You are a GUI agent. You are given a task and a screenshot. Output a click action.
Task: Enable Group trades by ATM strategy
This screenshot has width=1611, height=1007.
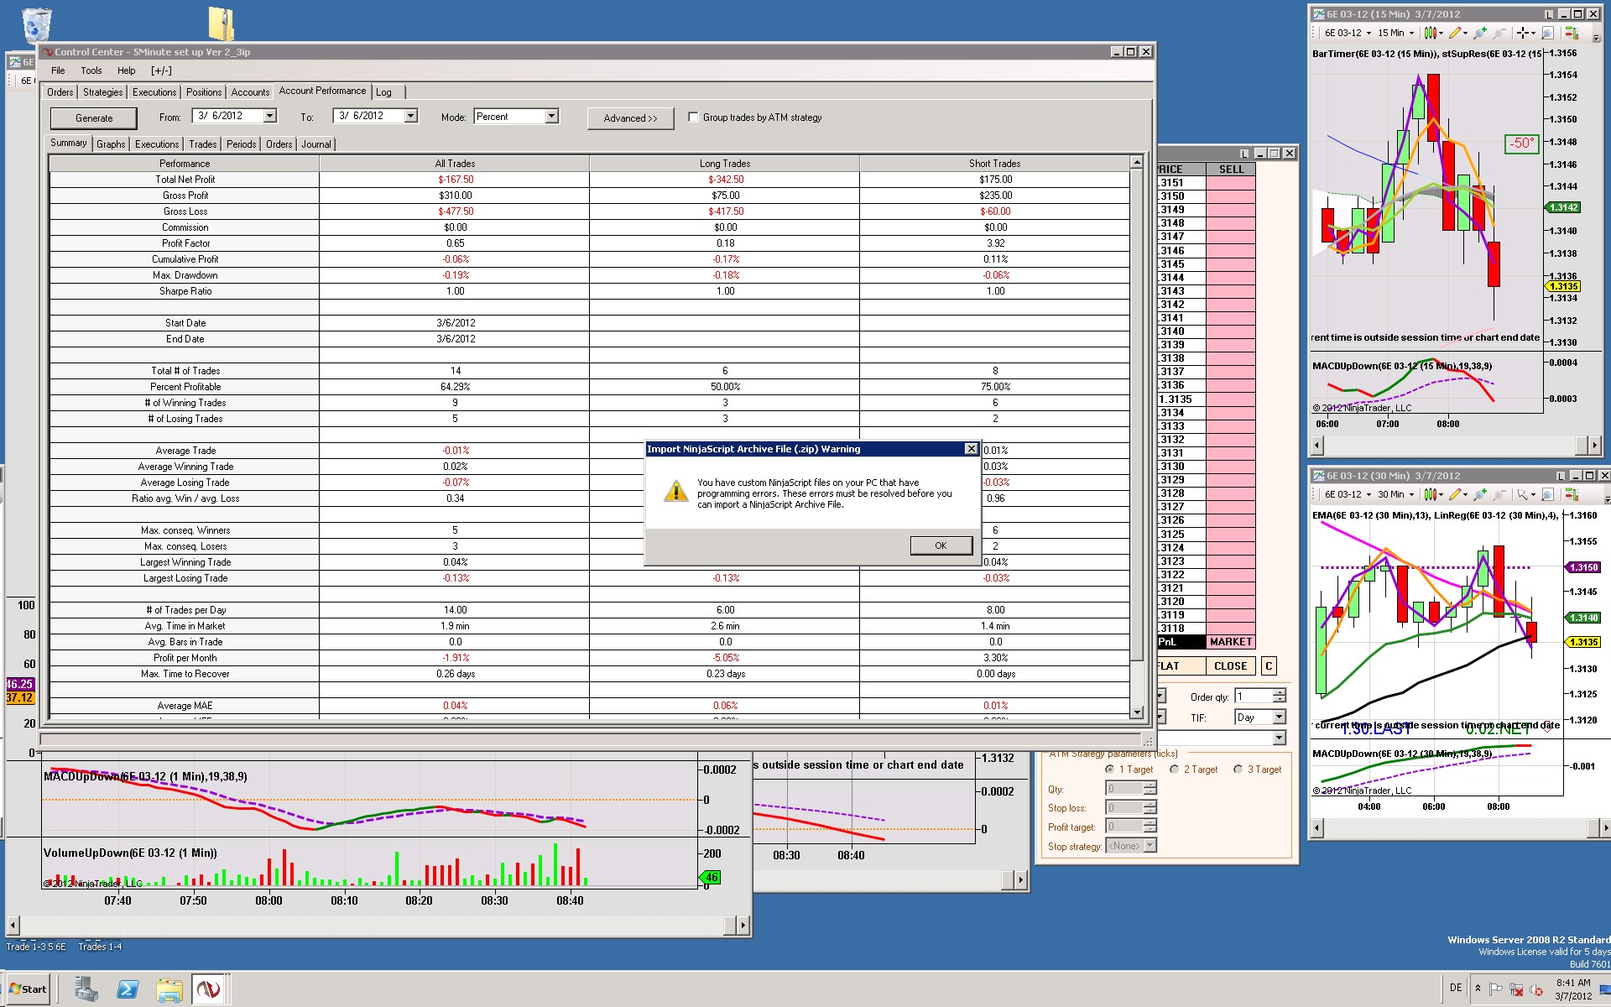(x=693, y=117)
